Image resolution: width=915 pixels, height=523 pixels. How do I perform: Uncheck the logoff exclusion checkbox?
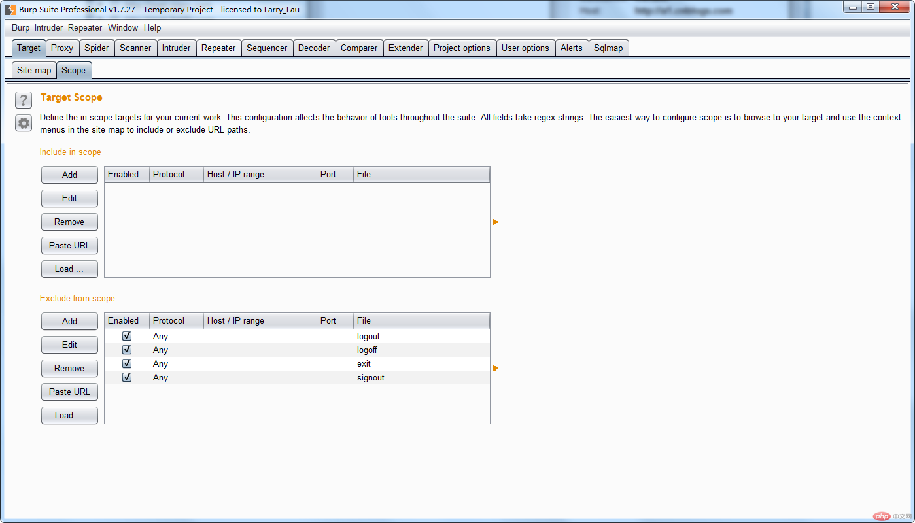pos(127,350)
